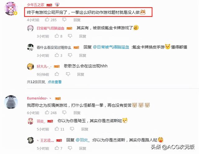Open username 好大儿-_- profile
The height and width of the screenshot is (154, 199).
(44, 66)
